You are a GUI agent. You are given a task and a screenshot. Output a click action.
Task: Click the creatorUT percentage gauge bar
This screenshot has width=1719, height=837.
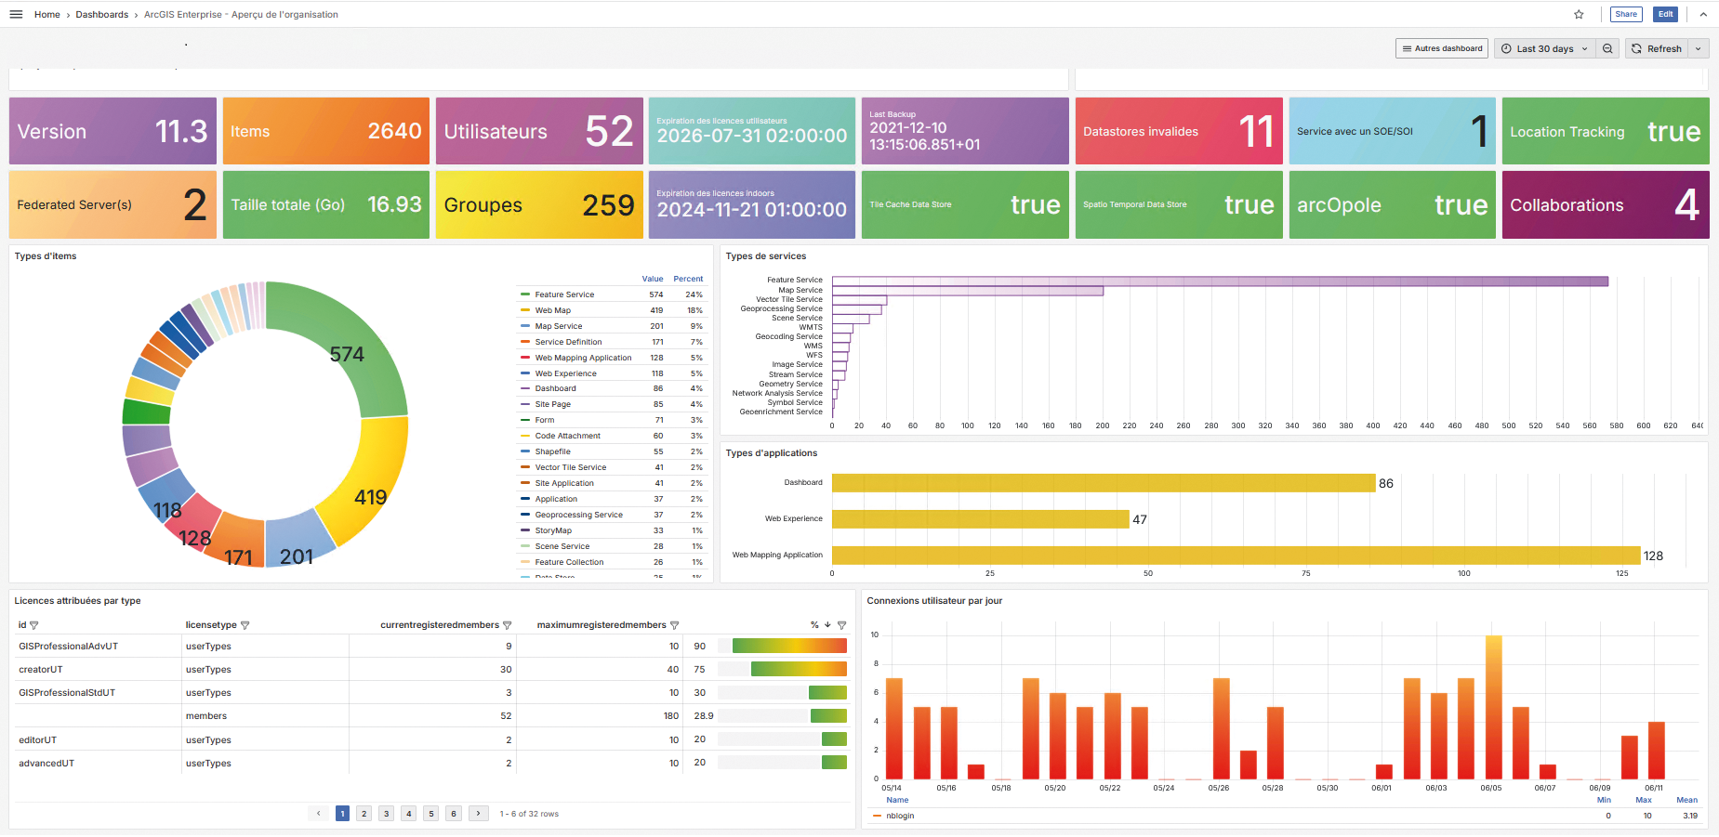(798, 669)
